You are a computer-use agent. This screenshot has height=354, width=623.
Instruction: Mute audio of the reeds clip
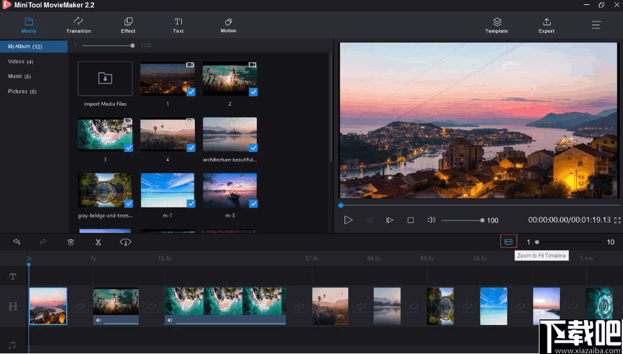98,320
